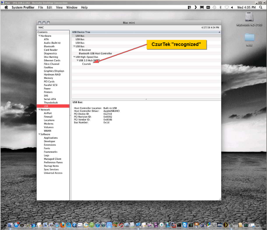Click the Bluetooth menu bar icon
This screenshot has height=230, width=267.
[x=220, y=7]
